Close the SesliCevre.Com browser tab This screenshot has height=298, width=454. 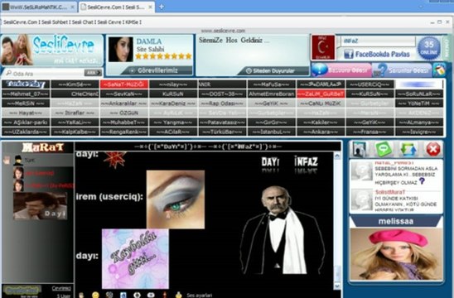(x=150, y=7)
